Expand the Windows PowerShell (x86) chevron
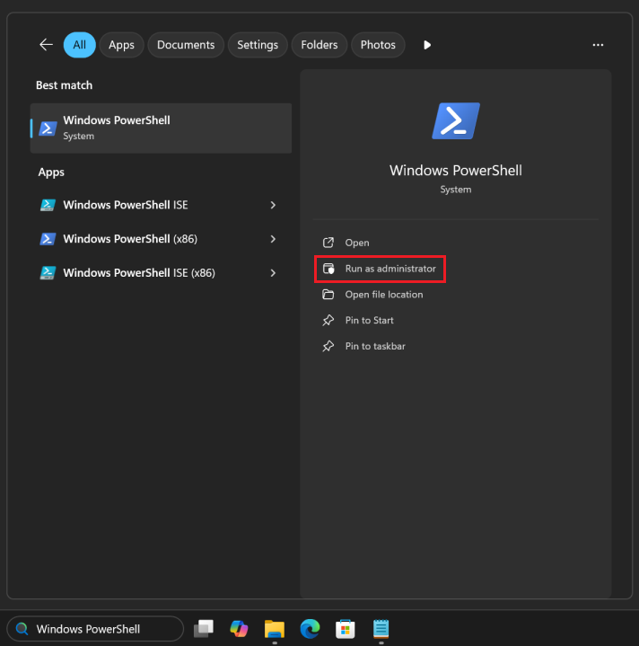 point(273,239)
